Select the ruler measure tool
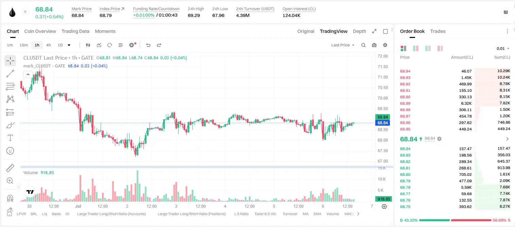 pyautogui.click(x=10, y=168)
